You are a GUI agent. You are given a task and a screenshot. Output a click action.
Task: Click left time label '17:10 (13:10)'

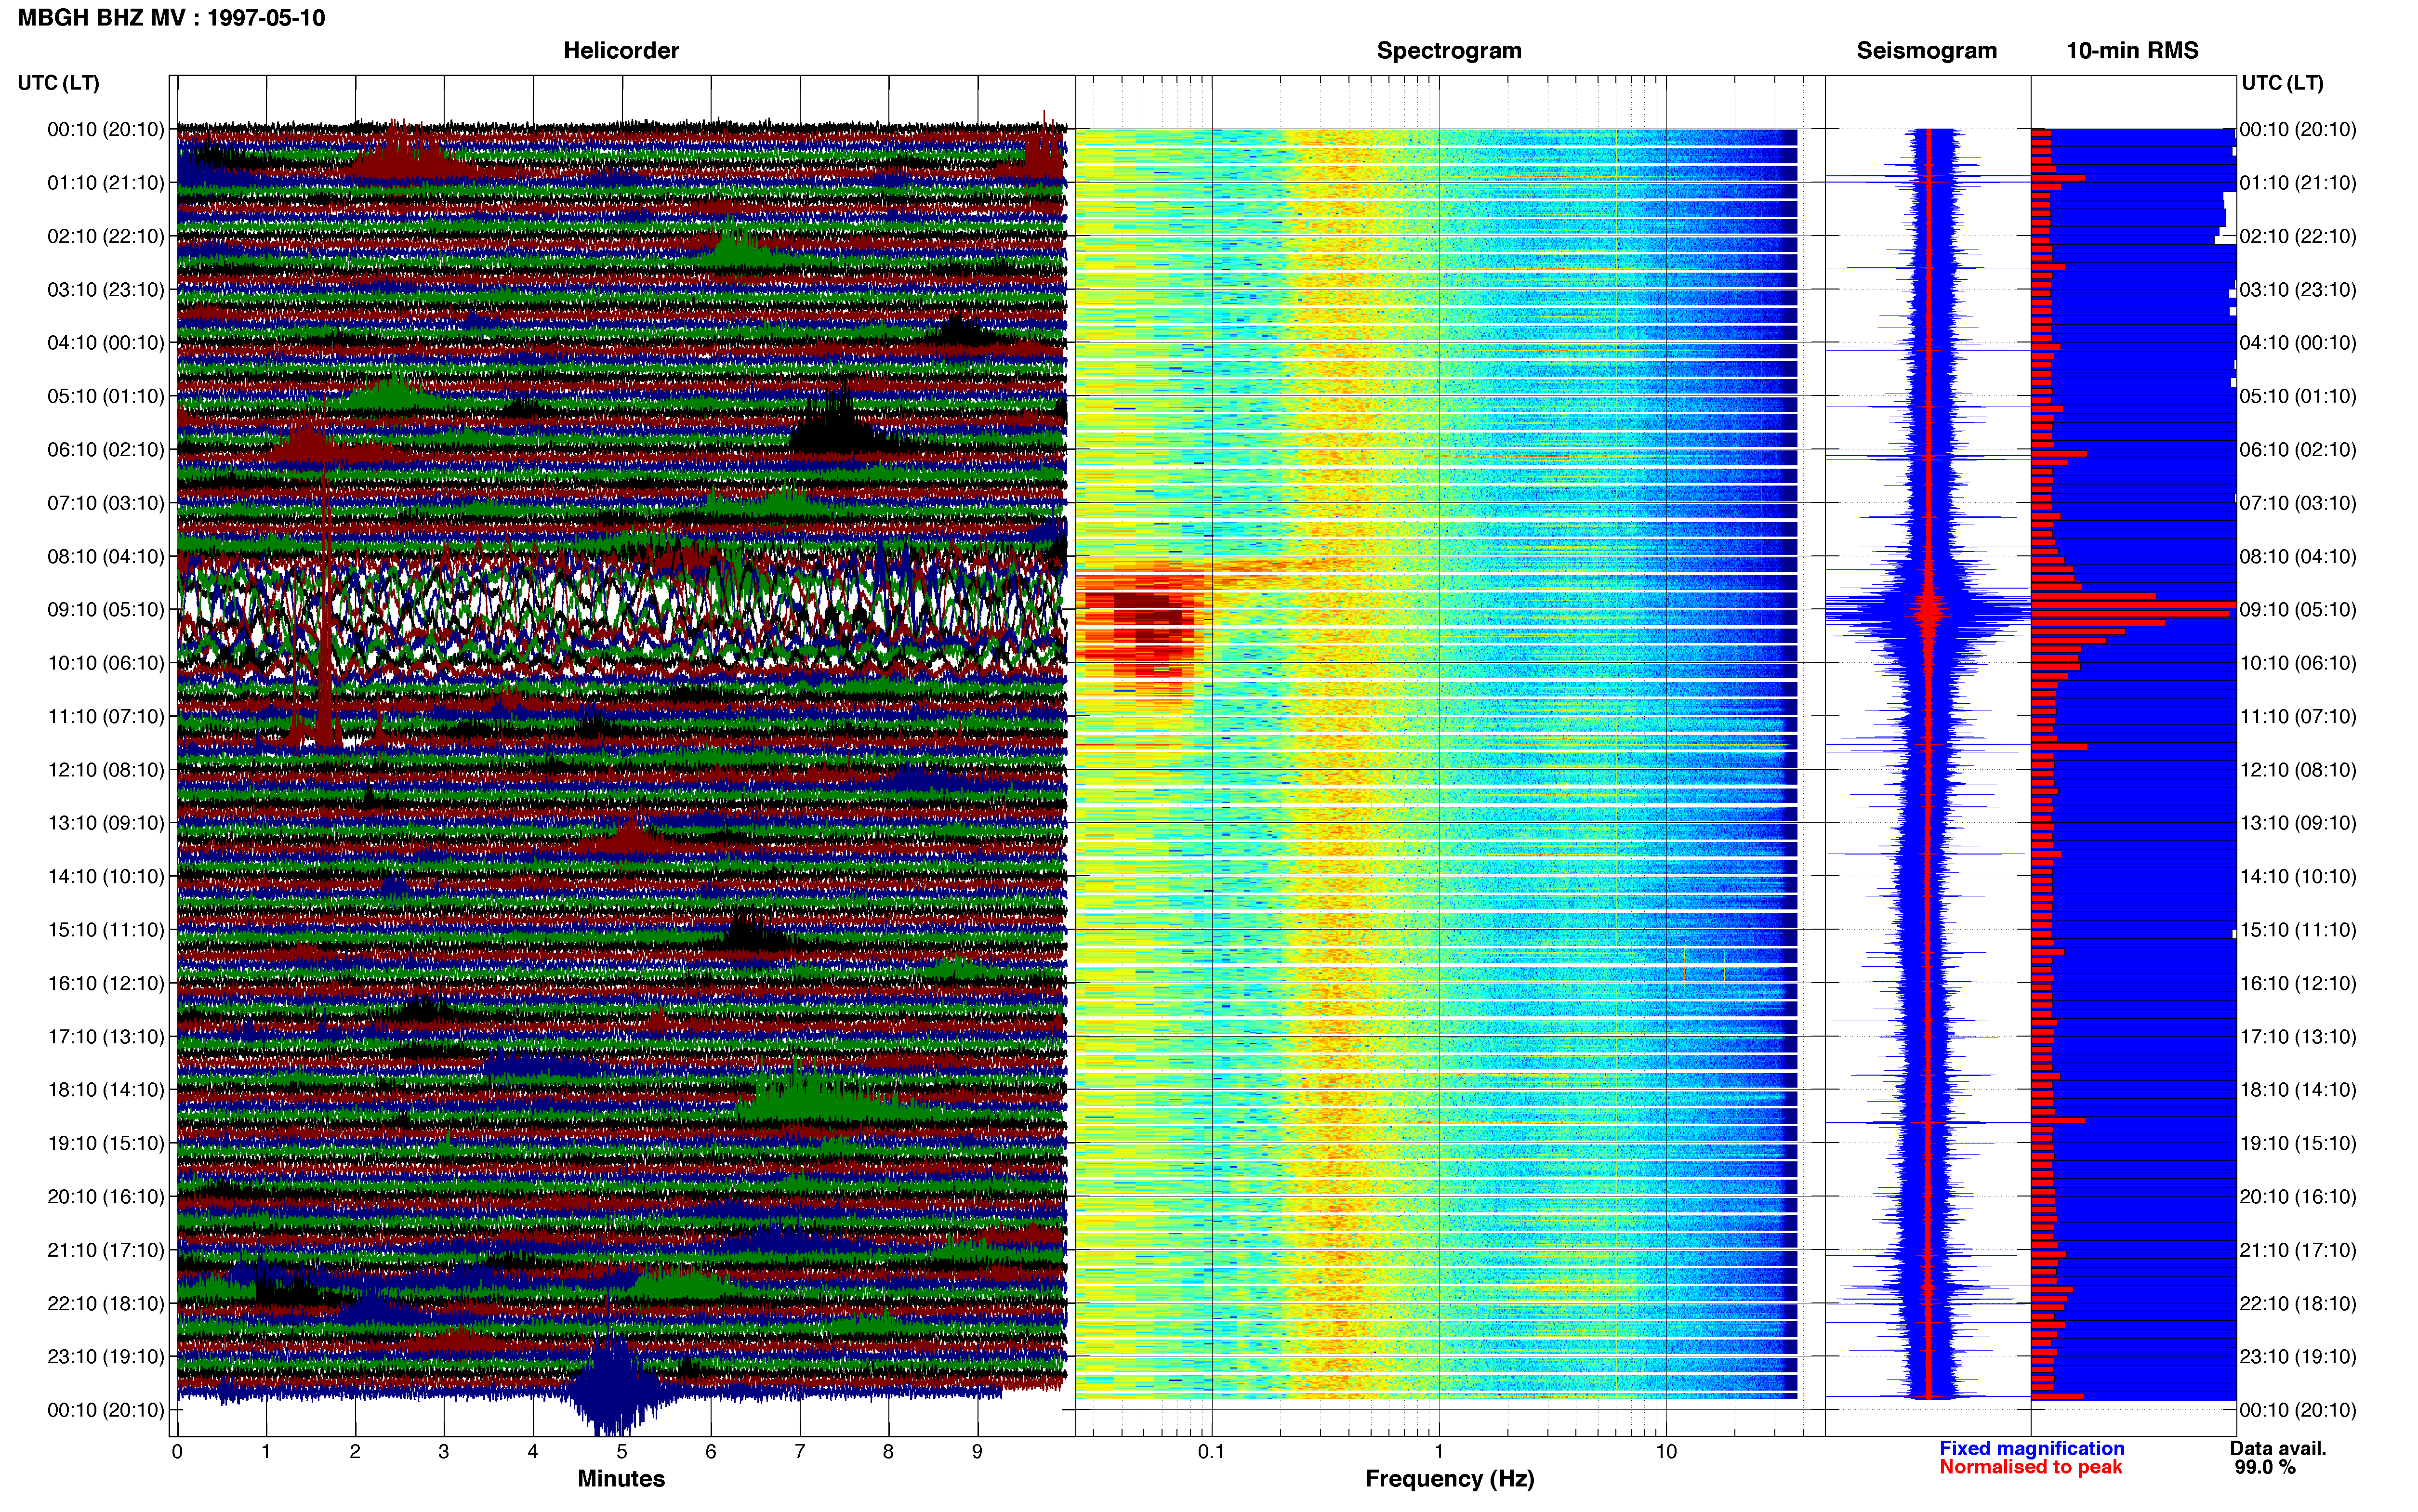106,1037
